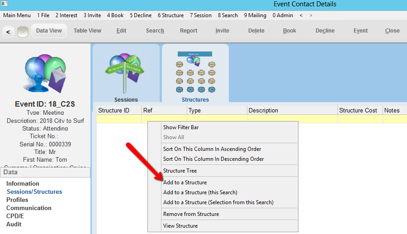The width and height of the screenshot is (407, 234).
Task: Open the Sessions icon tab
Action: (x=126, y=74)
